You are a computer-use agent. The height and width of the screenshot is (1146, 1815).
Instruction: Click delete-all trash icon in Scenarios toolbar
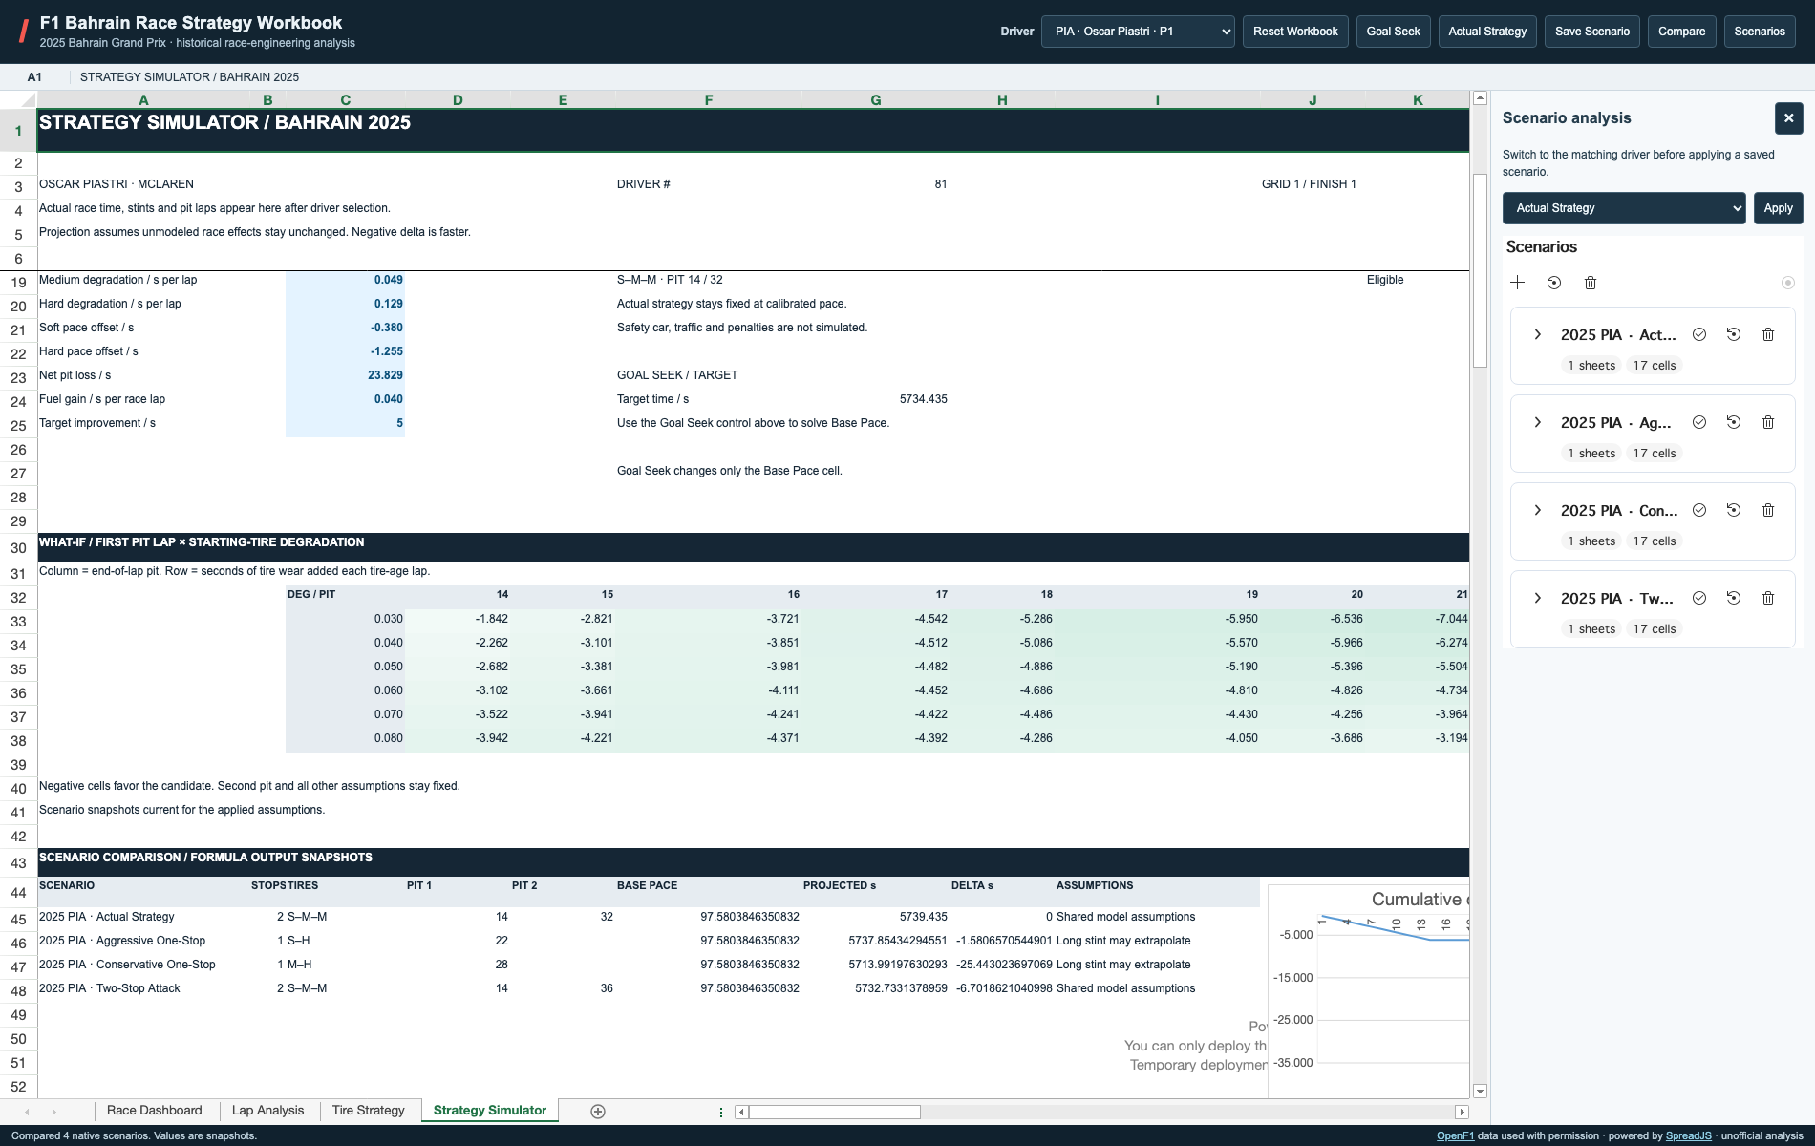click(1591, 283)
